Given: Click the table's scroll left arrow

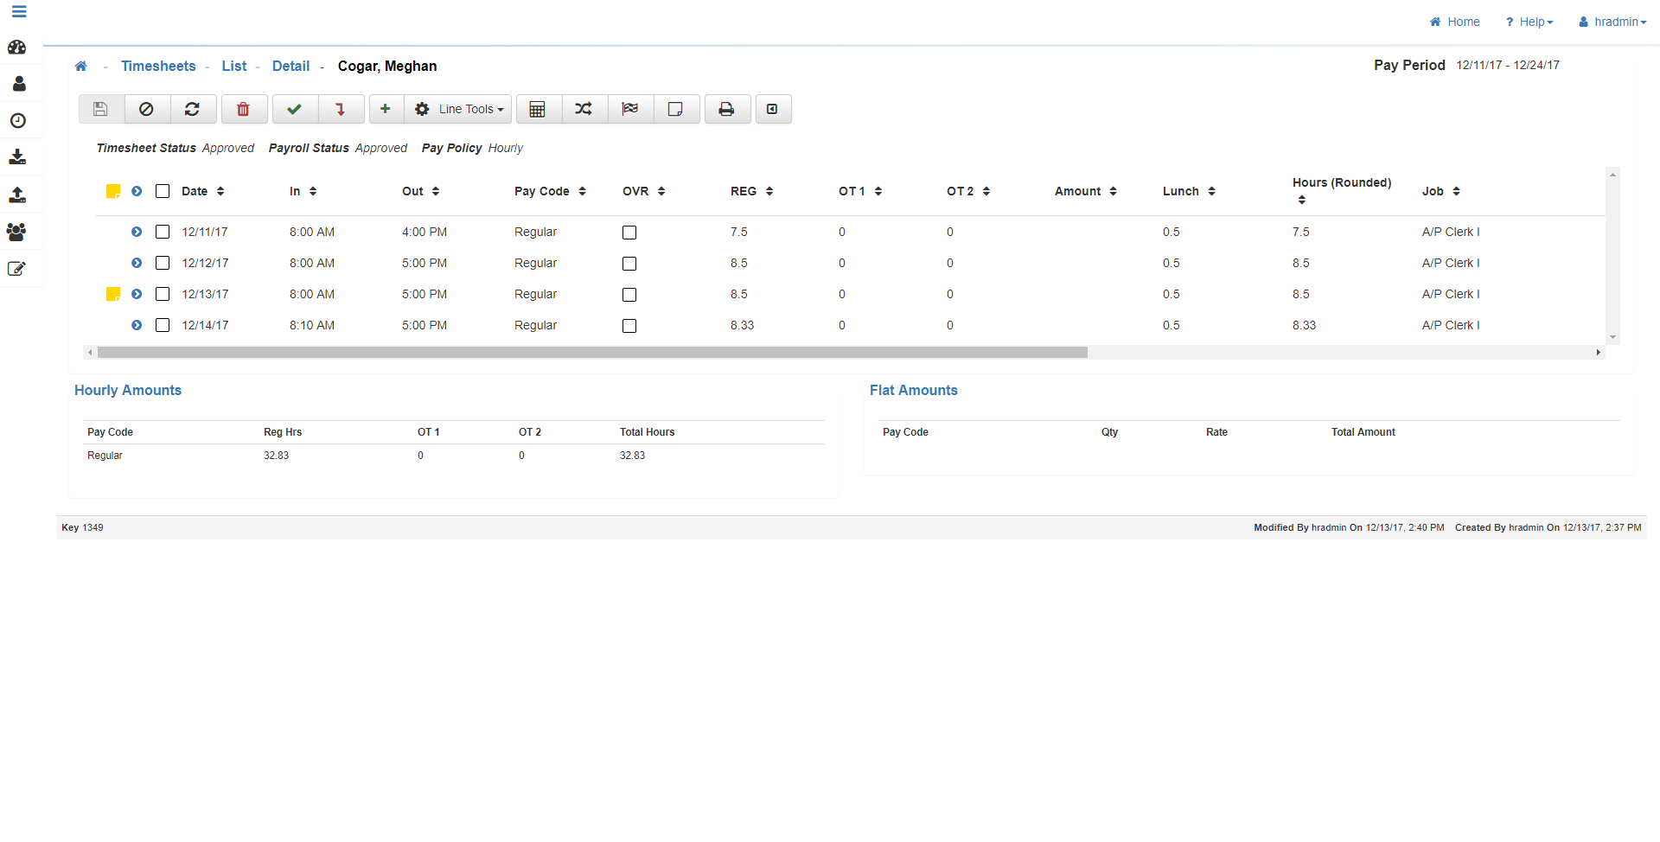Looking at the screenshot, I should pos(90,353).
